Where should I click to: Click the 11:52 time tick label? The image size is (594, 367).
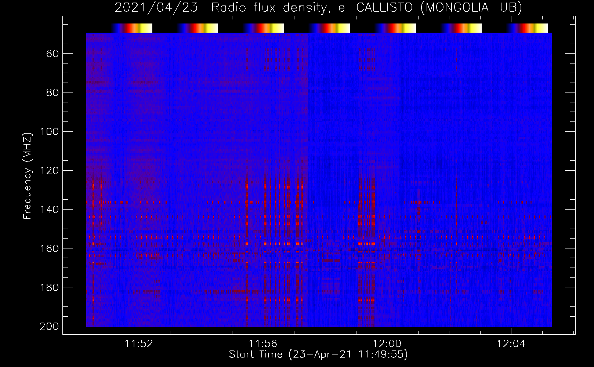pyautogui.click(x=139, y=344)
